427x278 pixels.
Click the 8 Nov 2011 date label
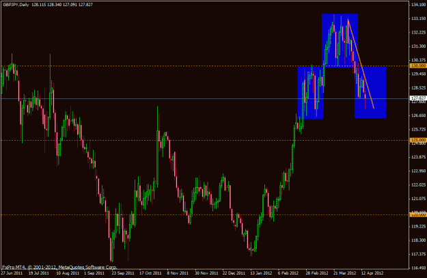coord(178,273)
